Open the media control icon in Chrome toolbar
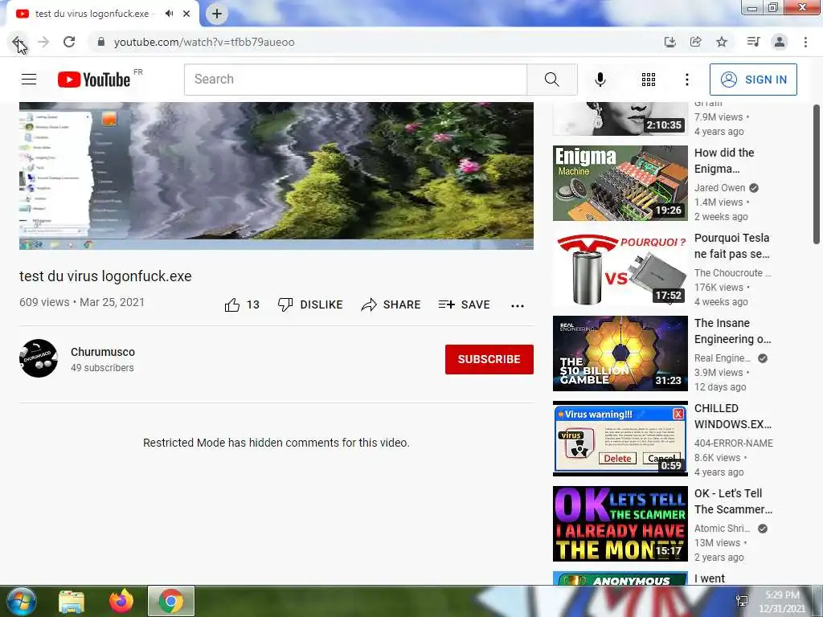 point(753,42)
